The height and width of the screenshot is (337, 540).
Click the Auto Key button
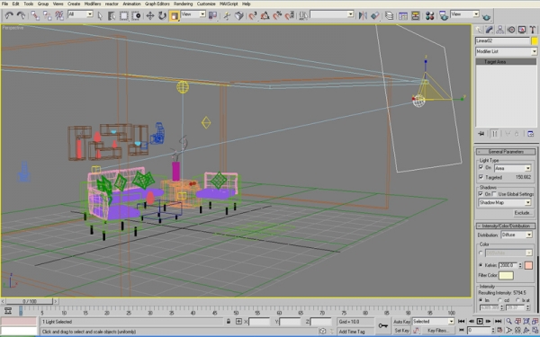tap(401, 322)
